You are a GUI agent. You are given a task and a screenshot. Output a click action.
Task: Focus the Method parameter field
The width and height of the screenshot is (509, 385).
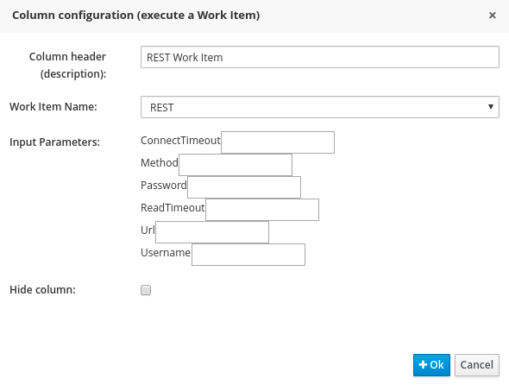236,165
